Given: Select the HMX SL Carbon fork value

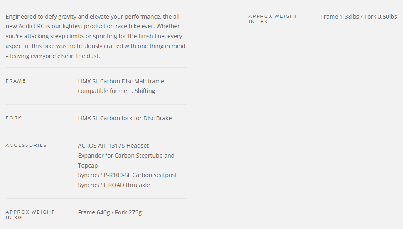Looking at the screenshot, I should 125,118.
